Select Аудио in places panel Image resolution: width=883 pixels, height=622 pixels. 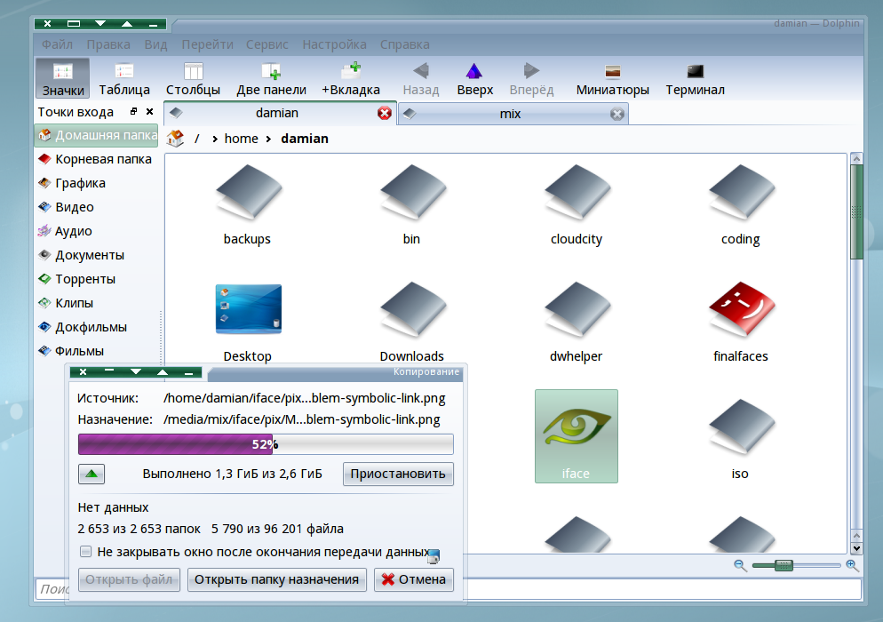(x=97, y=231)
